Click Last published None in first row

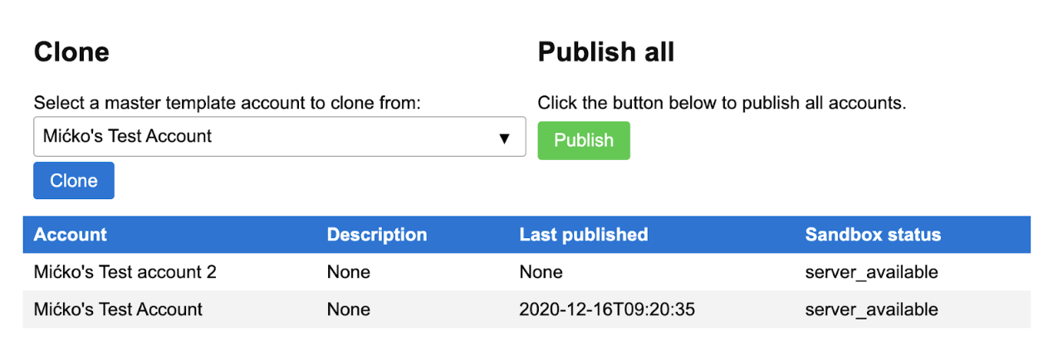[x=541, y=272]
